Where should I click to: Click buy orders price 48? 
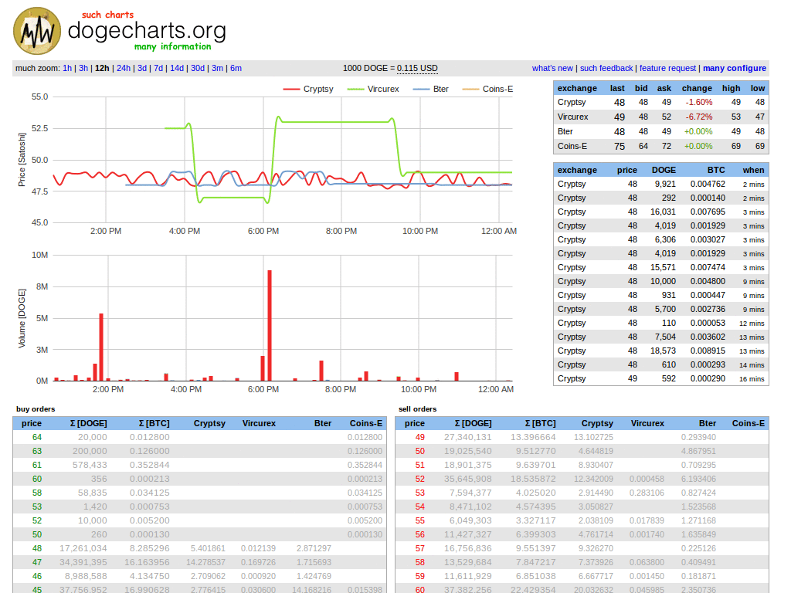[37, 548]
